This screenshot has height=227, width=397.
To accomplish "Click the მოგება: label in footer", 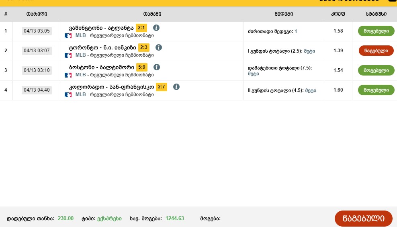I will click(x=210, y=219).
